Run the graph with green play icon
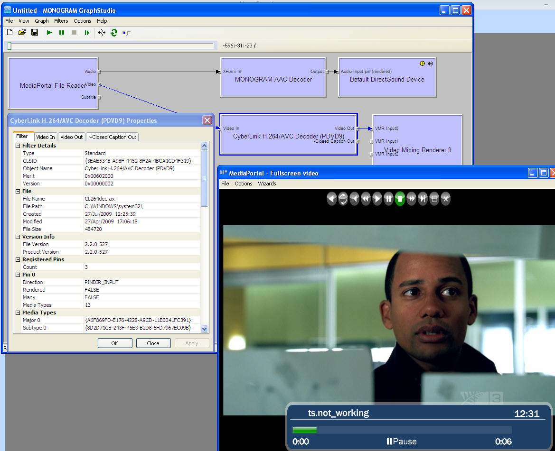The image size is (555, 451). pos(49,33)
